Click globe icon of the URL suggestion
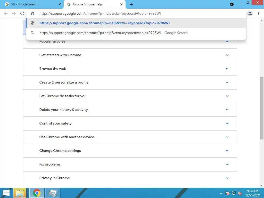264x198 pixels. point(32,23)
